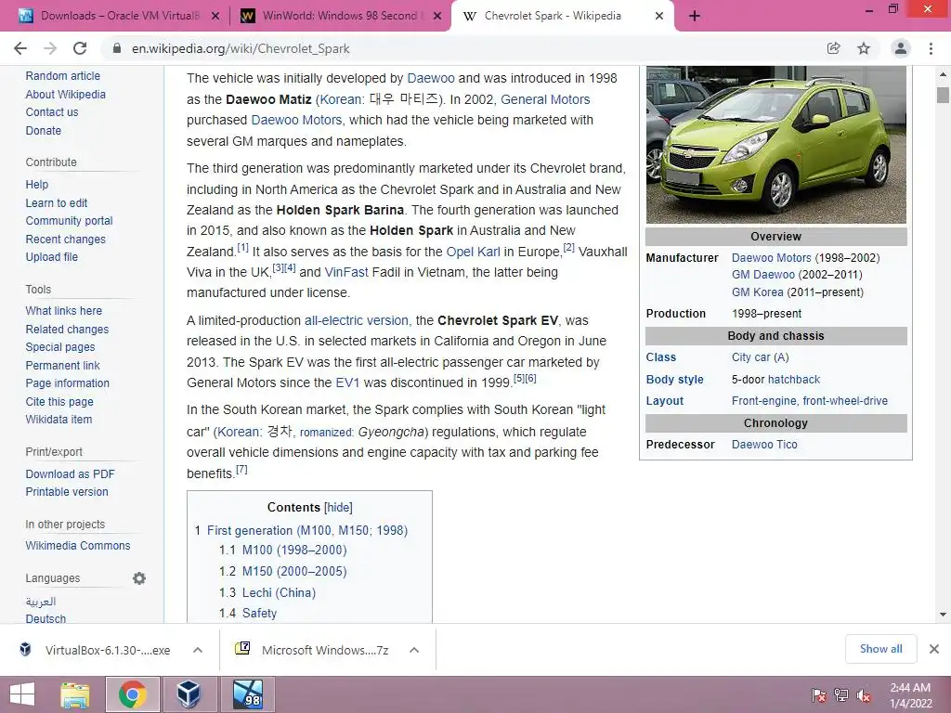Open the Deutsch language version
This screenshot has width=951, height=713.
coord(46,618)
